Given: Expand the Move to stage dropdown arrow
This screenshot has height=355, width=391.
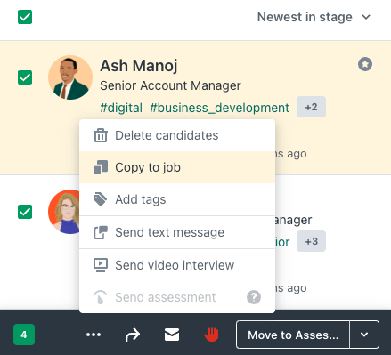Looking at the screenshot, I should tap(364, 335).
